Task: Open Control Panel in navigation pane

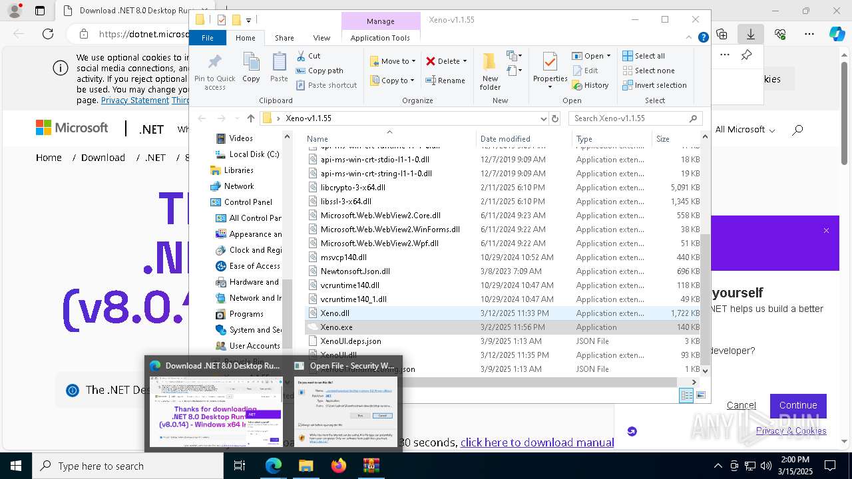Action: pyautogui.click(x=248, y=202)
